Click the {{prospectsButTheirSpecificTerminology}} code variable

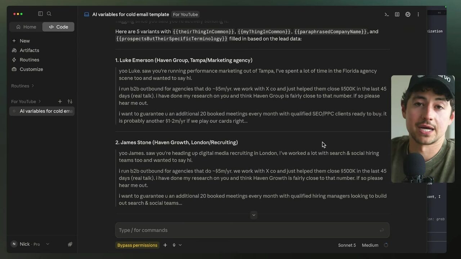tap(172, 39)
